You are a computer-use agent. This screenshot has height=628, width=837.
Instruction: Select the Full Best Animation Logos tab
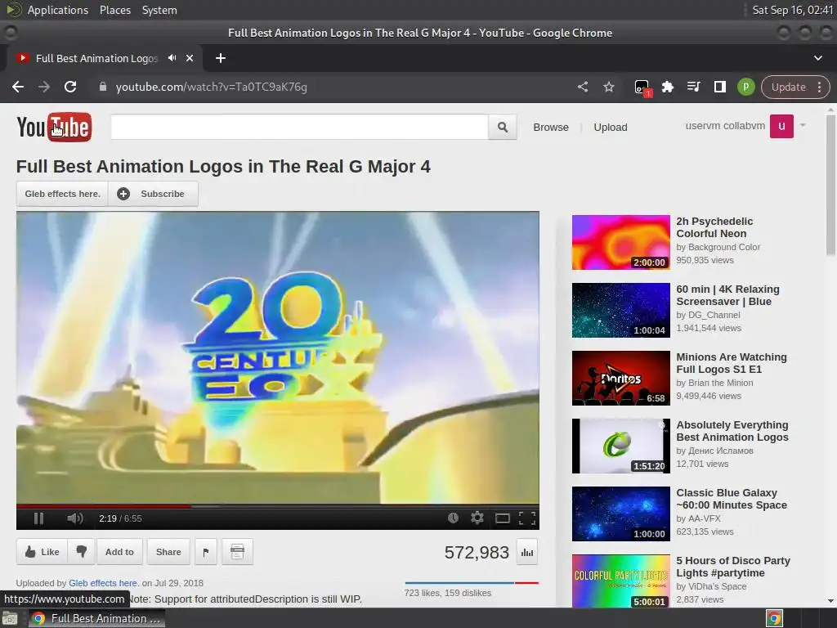96,58
